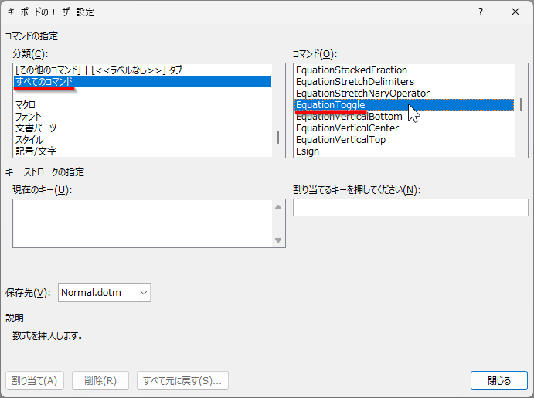Select EquationStackedFraction command
Image resolution: width=534 pixels, height=398 pixels.
coord(404,70)
